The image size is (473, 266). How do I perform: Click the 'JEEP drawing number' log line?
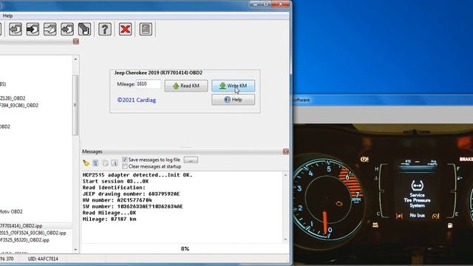coord(132,194)
